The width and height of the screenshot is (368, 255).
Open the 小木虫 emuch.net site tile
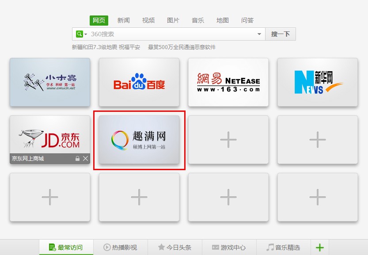(50, 82)
